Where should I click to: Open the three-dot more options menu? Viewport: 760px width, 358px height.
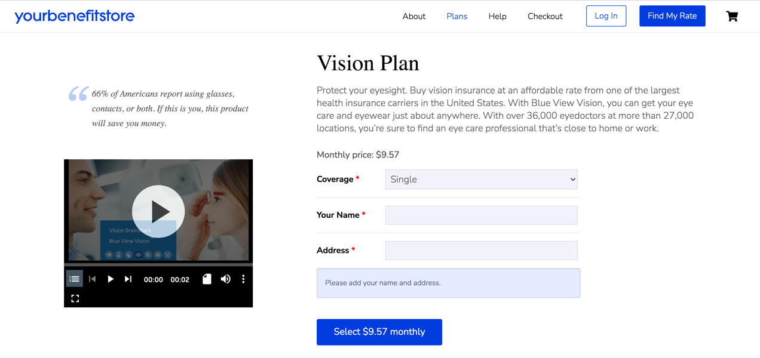[x=243, y=279]
